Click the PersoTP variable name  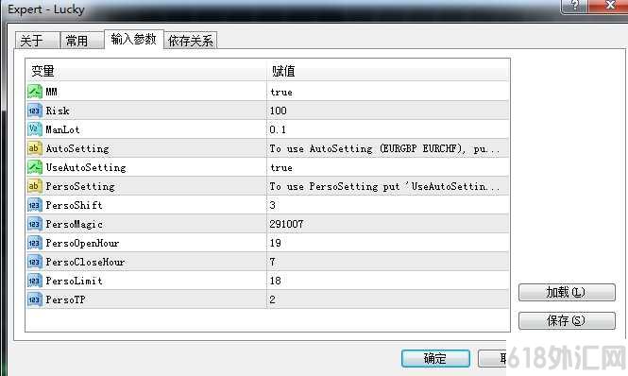65,299
